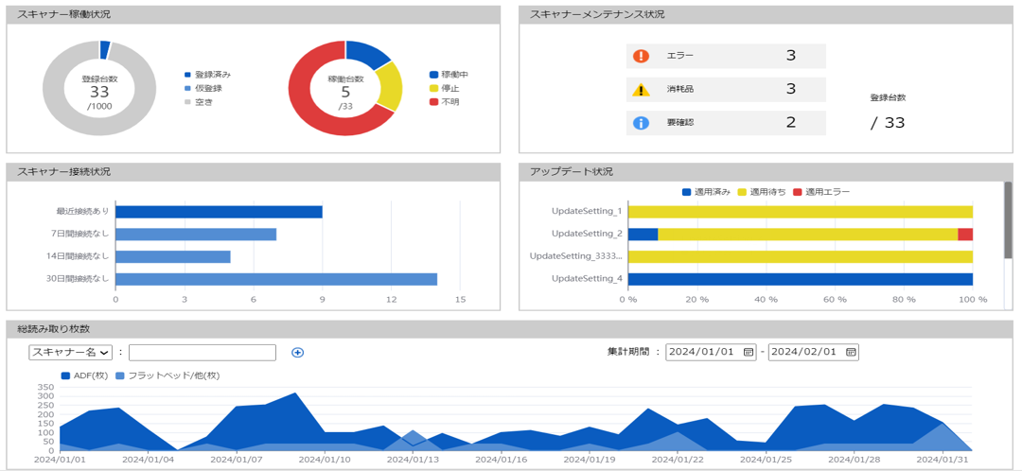Click the yellow consumables warning triangle icon

[642, 90]
